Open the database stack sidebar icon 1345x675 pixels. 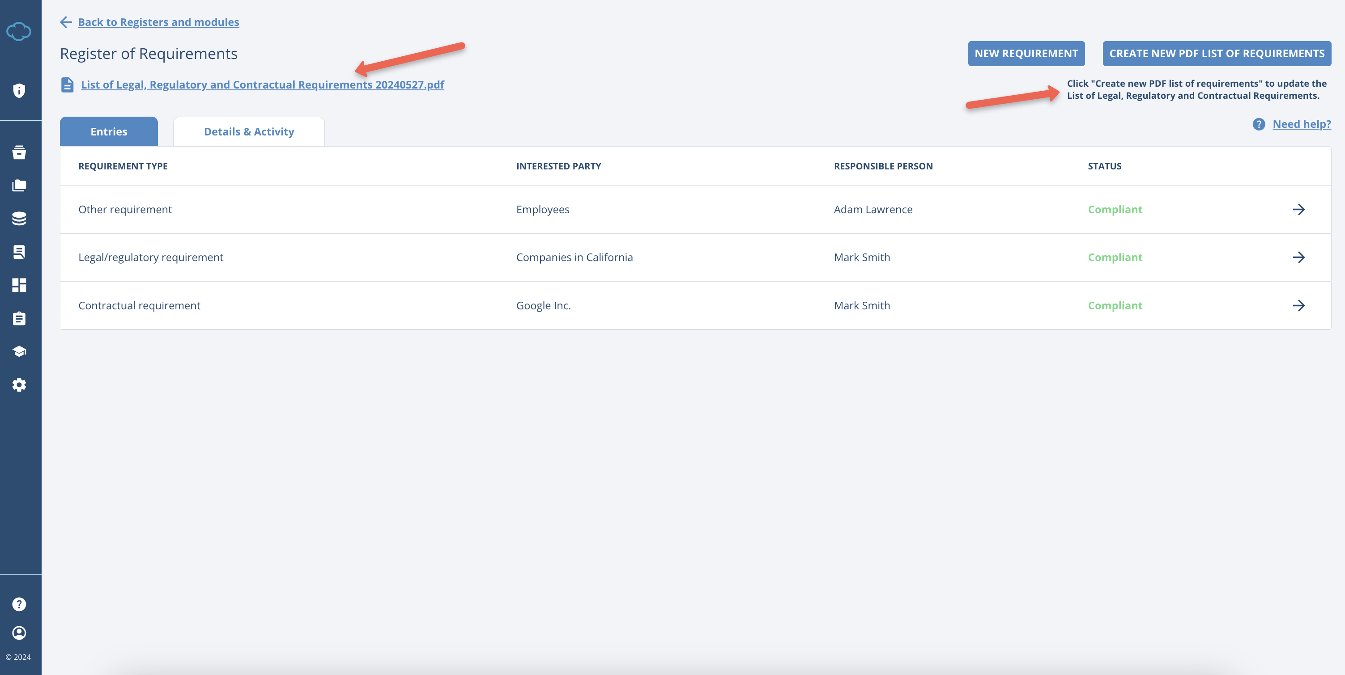tap(19, 219)
